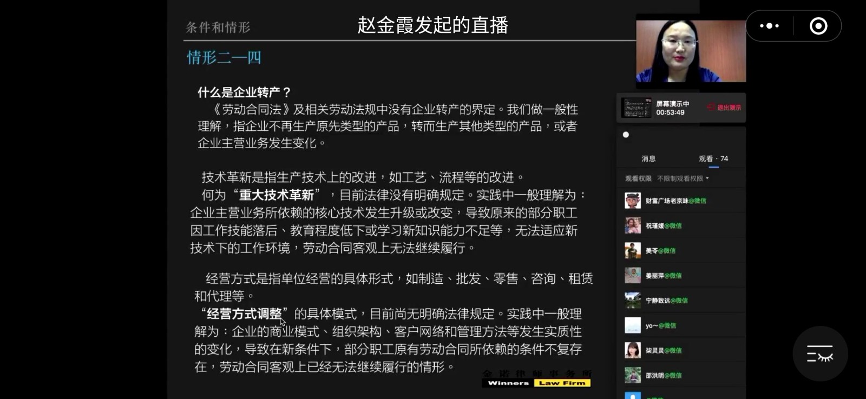866x399 pixels.
Task: Select viewer yo~ in the list
Action: (x=681, y=325)
